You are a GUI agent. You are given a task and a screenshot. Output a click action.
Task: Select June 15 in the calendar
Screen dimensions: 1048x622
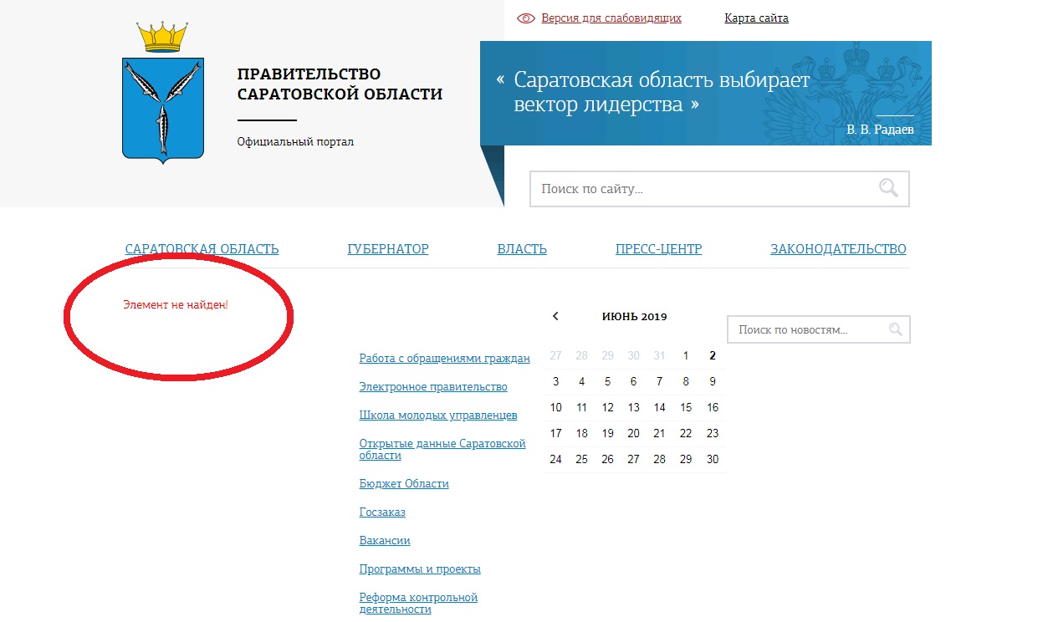(x=686, y=408)
